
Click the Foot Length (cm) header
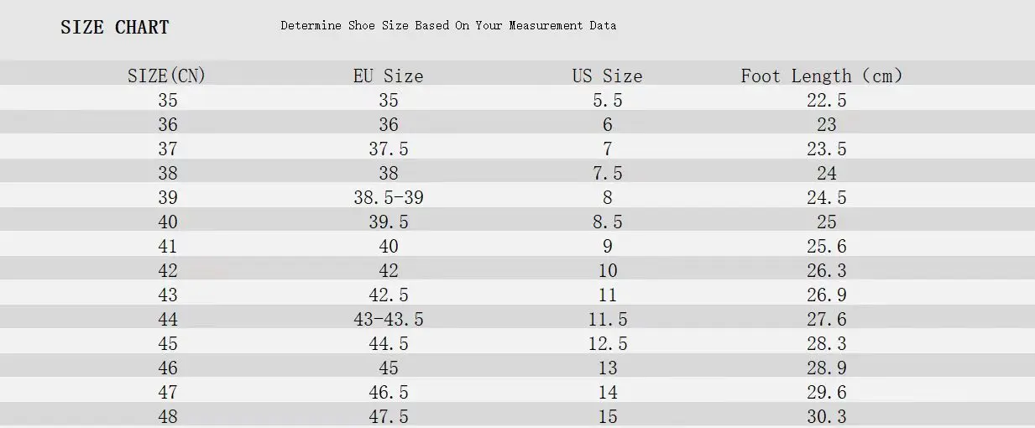pyautogui.click(x=822, y=76)
